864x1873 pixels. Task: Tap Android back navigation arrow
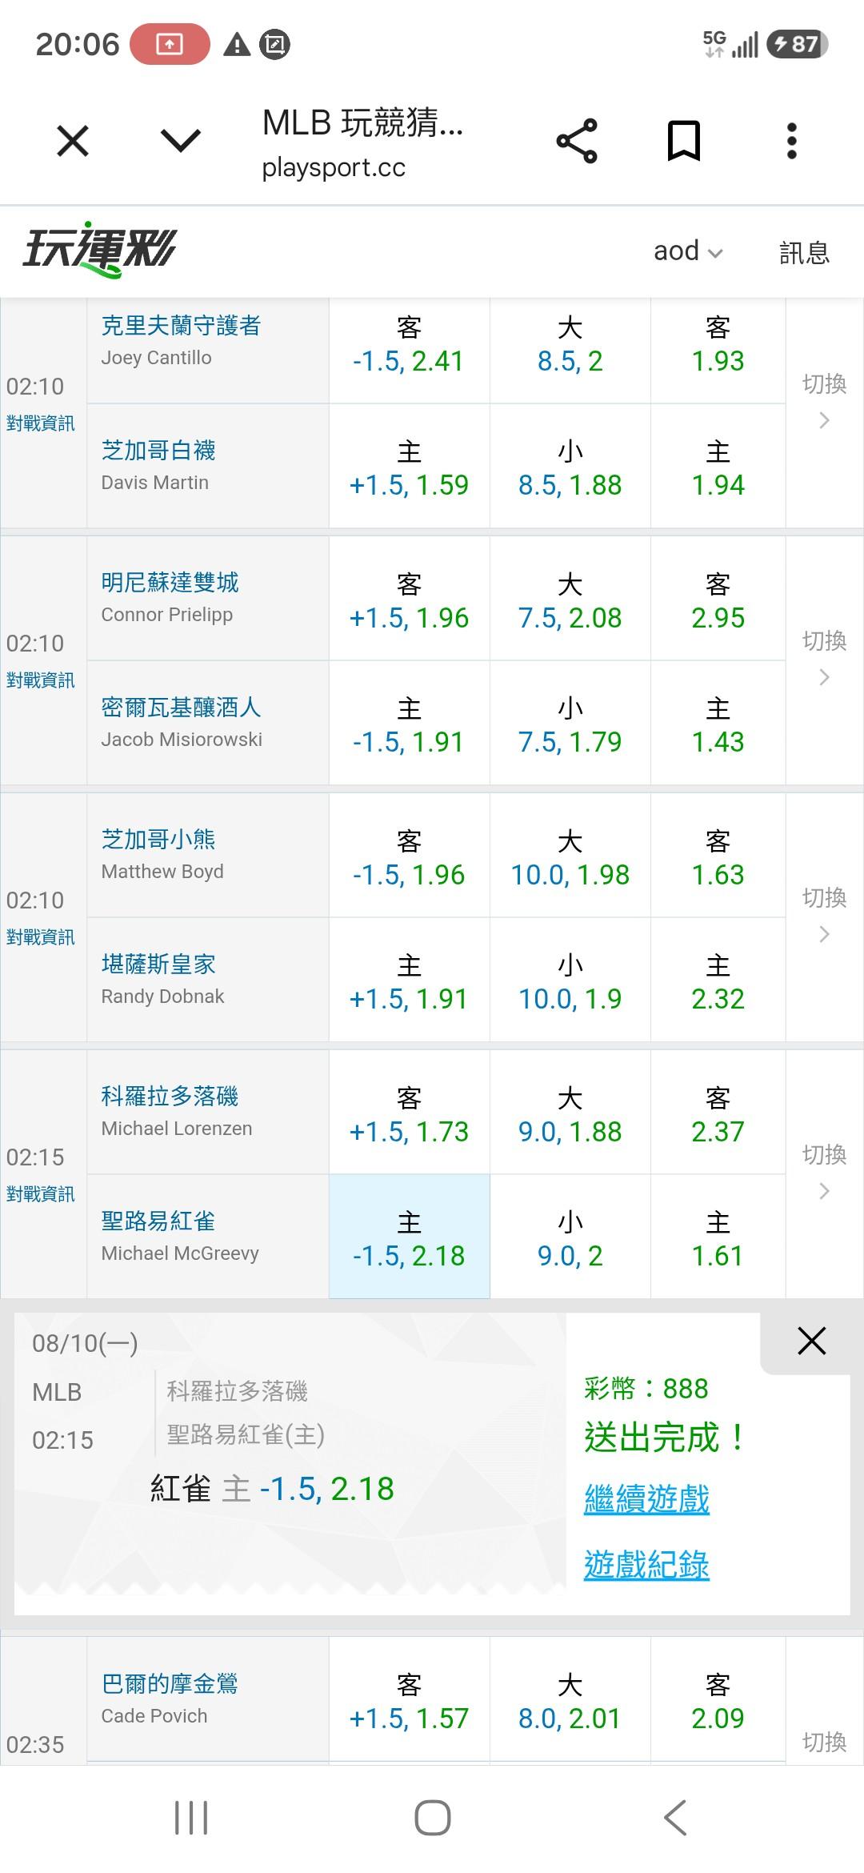[x=675, y=1817]
